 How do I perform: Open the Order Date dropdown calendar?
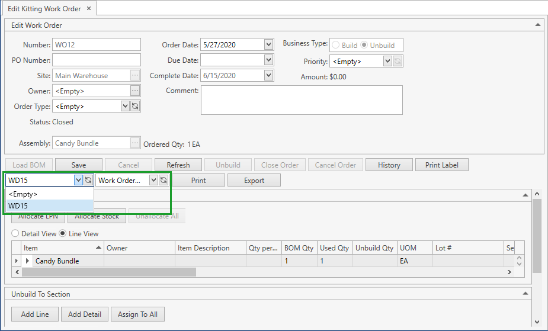268,44
